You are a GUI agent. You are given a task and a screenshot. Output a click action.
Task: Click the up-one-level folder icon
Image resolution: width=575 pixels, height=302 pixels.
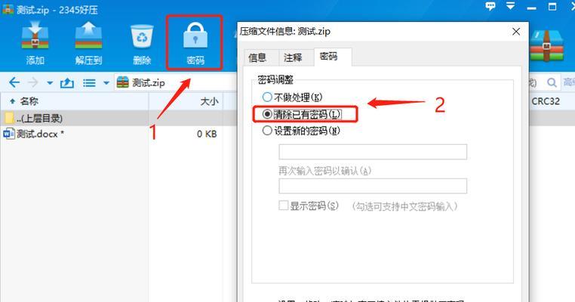coord(66,83)
